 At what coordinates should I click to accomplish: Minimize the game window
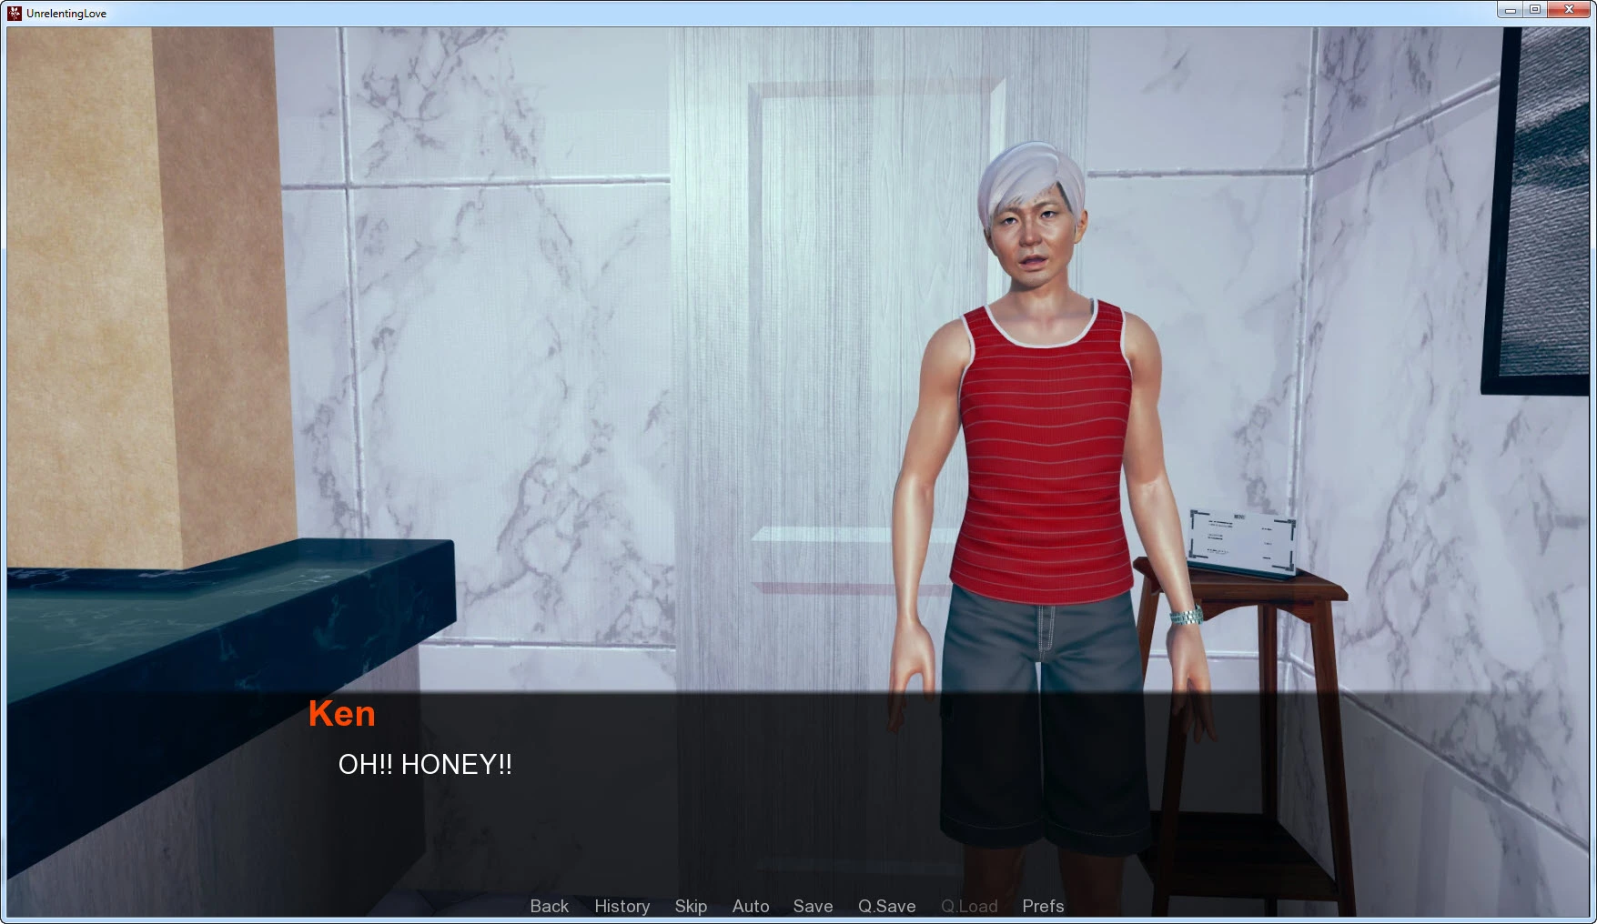click(1511, 10)
